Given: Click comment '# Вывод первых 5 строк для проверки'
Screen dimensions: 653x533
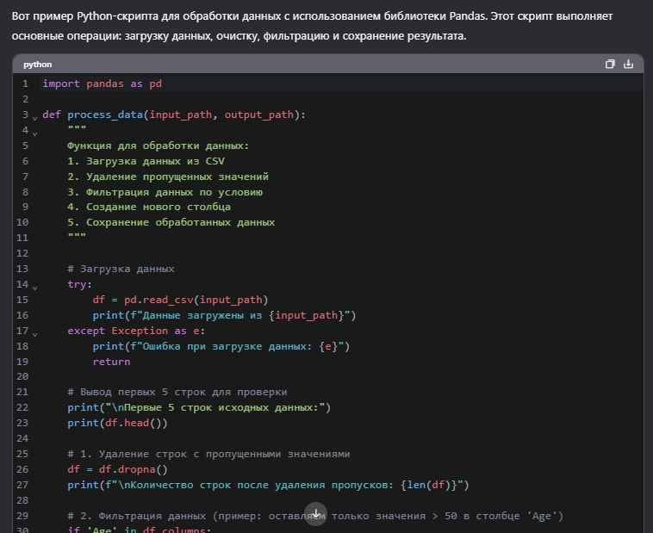Looking at the screenshot, I should tap(177, 392).
